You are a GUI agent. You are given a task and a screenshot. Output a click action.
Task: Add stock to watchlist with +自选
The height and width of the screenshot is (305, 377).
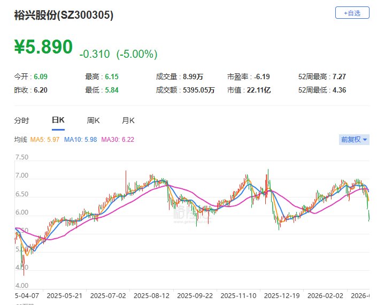(352, 12)
